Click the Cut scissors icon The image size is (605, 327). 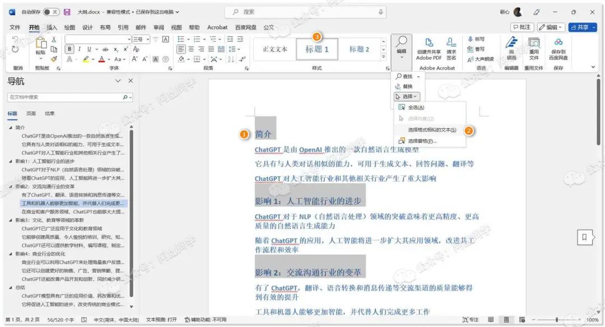tap(54, 39)
